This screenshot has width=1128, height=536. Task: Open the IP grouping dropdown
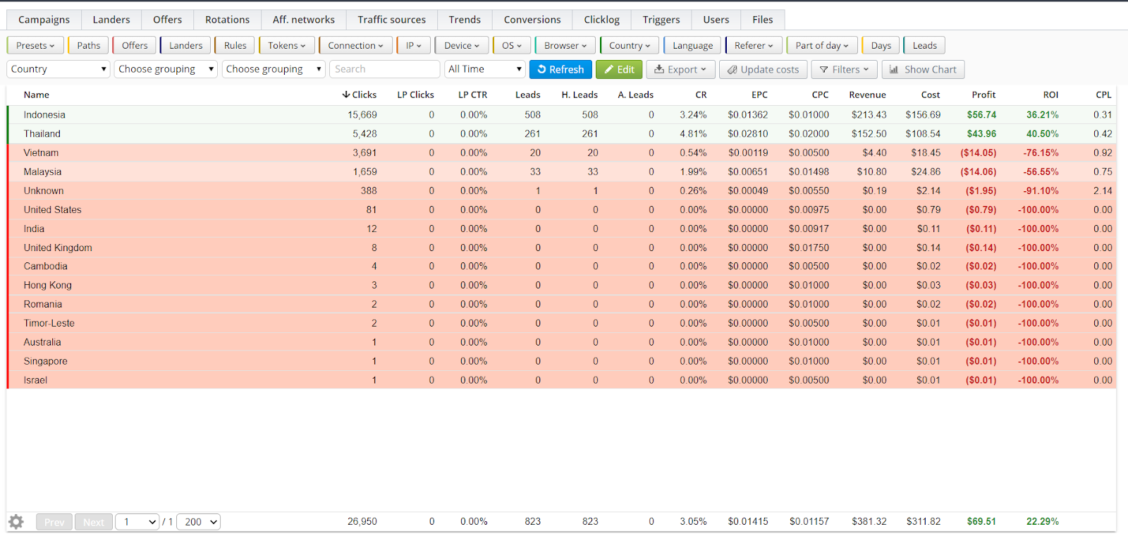413,46
